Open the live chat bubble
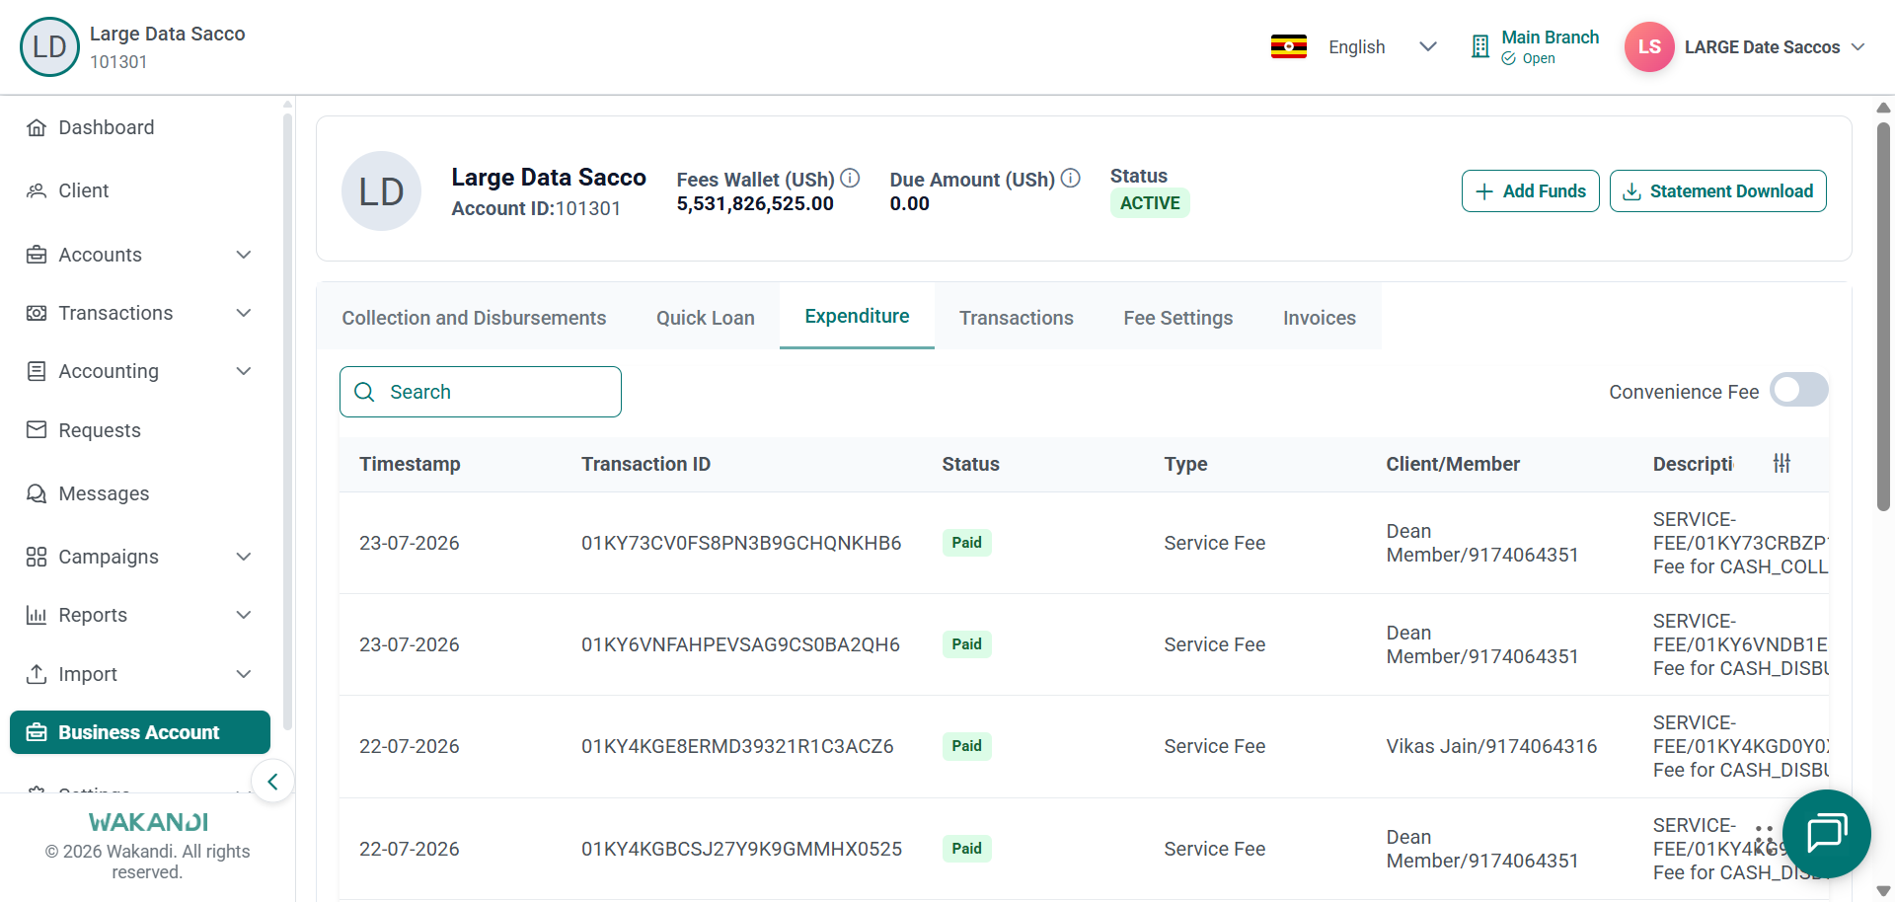 1826,833
